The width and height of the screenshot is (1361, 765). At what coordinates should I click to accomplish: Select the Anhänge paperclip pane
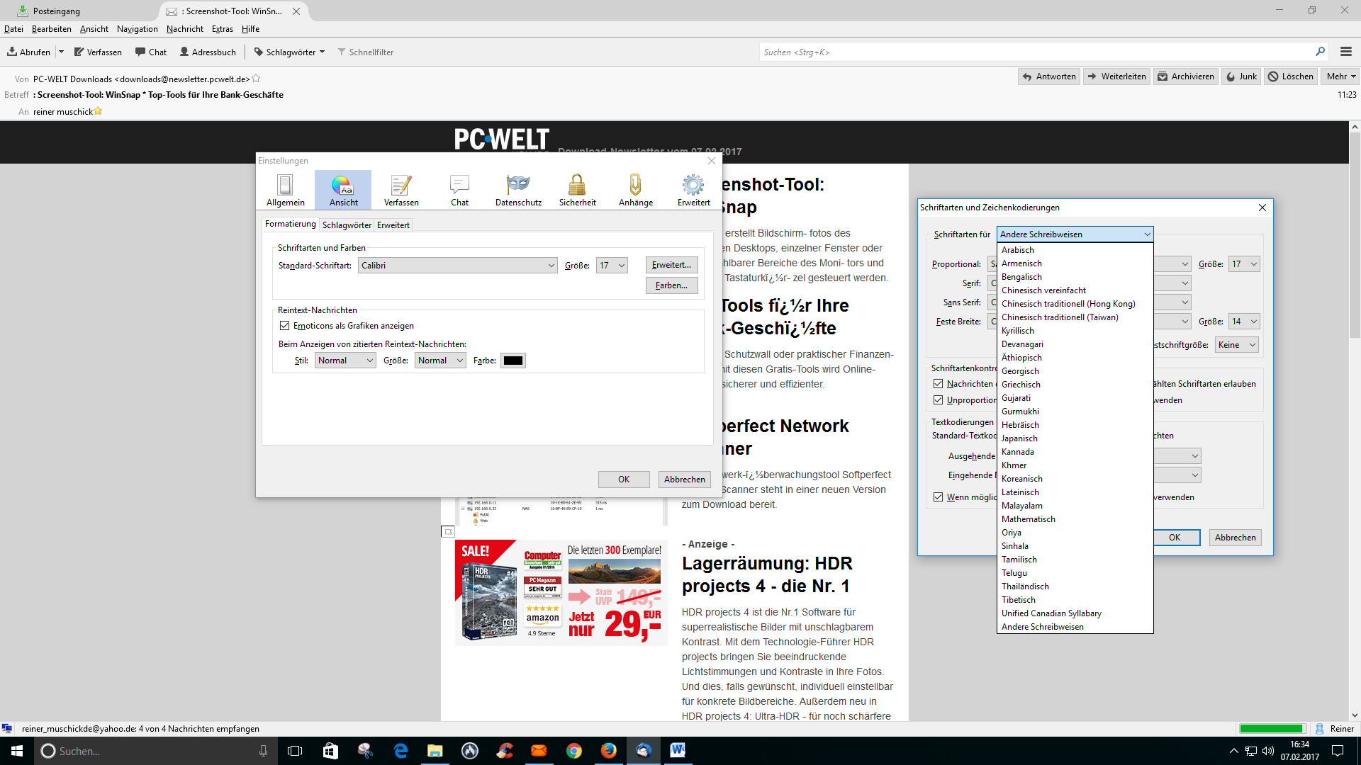(635, 190)
